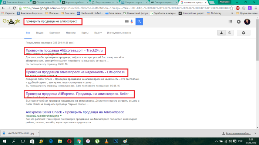
Task: Open Photoshop from the taskbar
Action: (115, 141)
